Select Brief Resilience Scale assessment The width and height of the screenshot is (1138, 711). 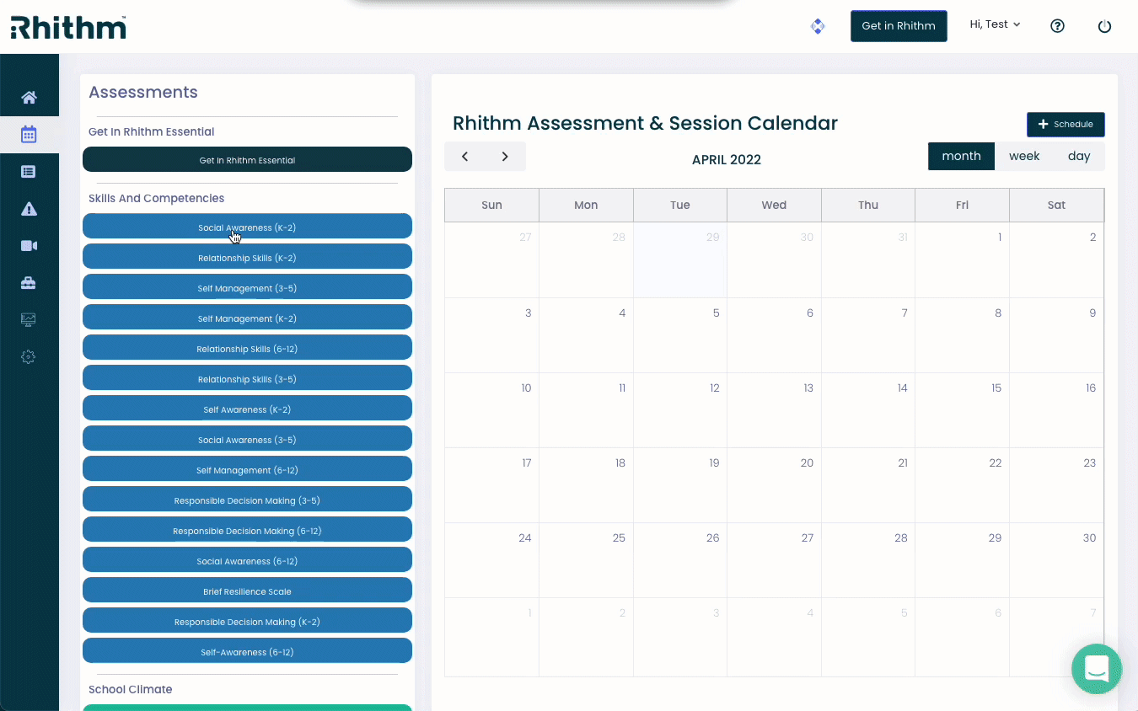[247, 591]
